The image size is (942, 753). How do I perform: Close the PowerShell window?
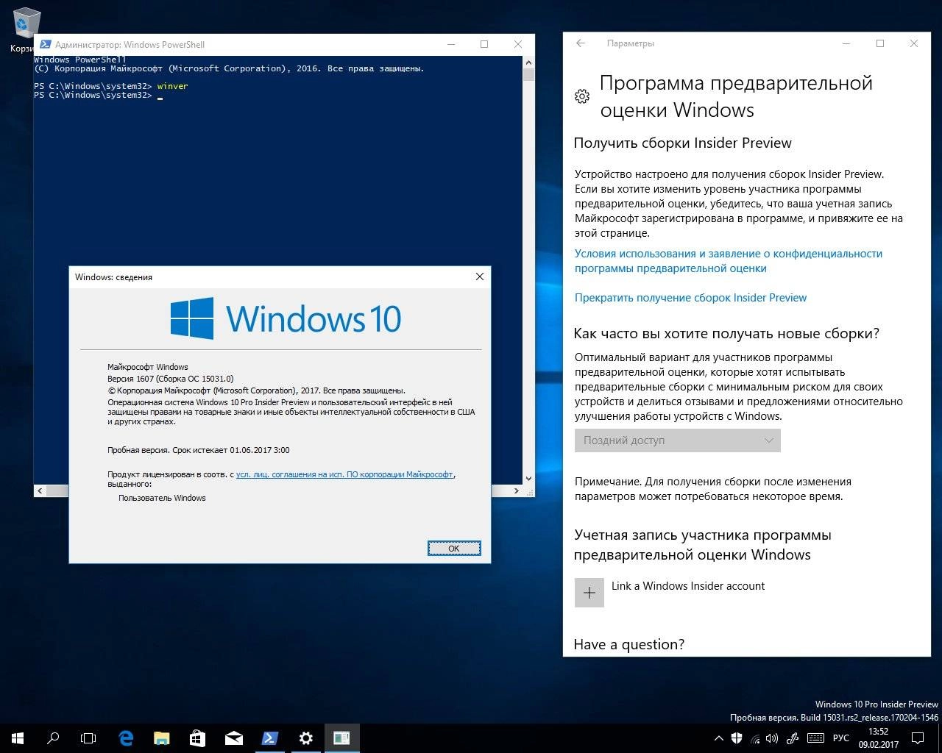coord(519,44)
